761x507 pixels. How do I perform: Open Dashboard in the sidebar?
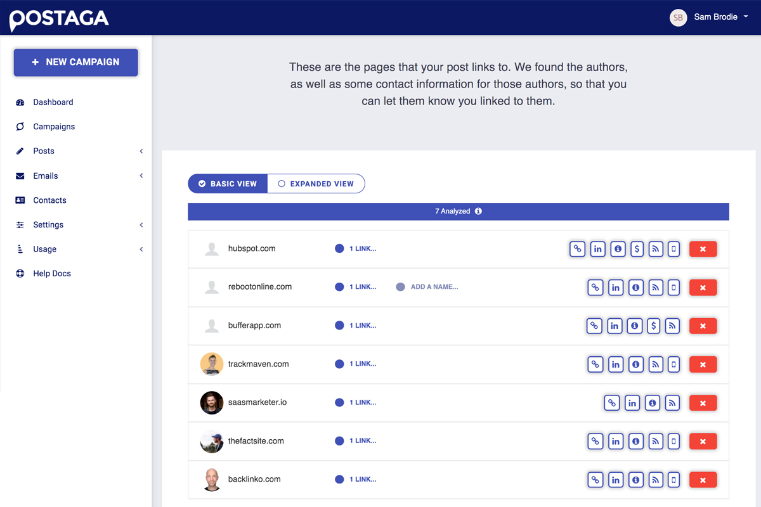[53, 102]
